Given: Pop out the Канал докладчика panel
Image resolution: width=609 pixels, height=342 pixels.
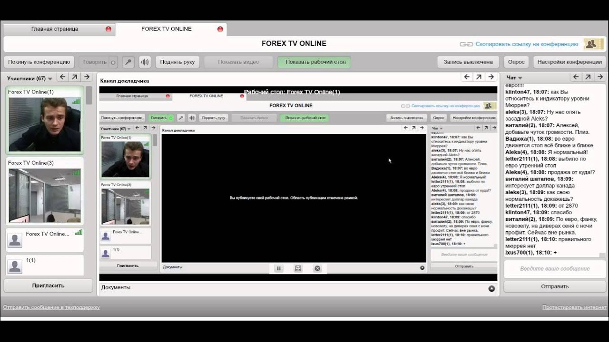Looking at the screenshot, I should click(x=479, y=77).
